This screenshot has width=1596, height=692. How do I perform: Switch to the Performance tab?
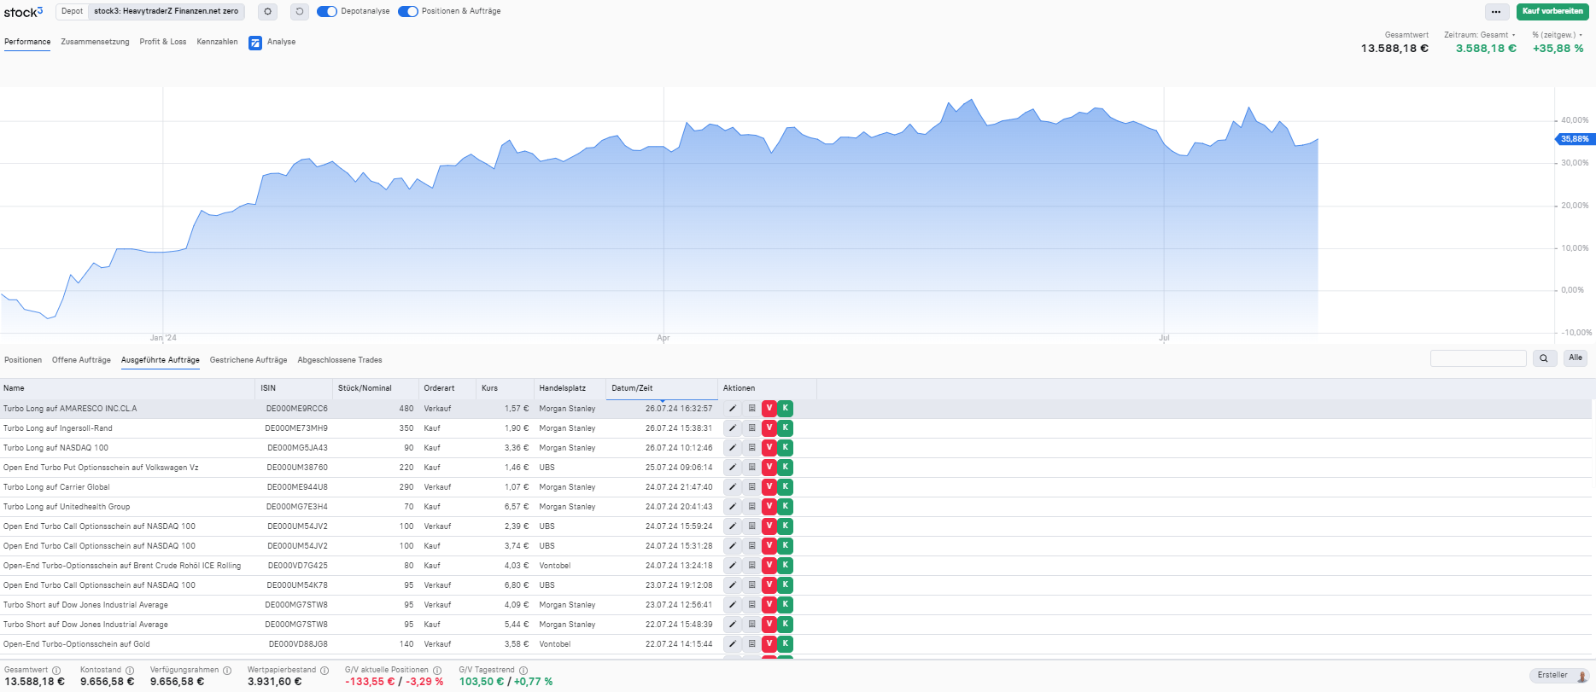coord(27,42)
